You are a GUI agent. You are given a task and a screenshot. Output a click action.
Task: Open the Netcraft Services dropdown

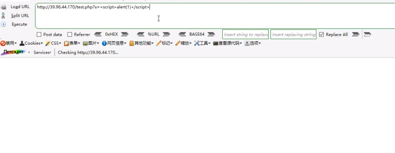click(x=42, y=52)
